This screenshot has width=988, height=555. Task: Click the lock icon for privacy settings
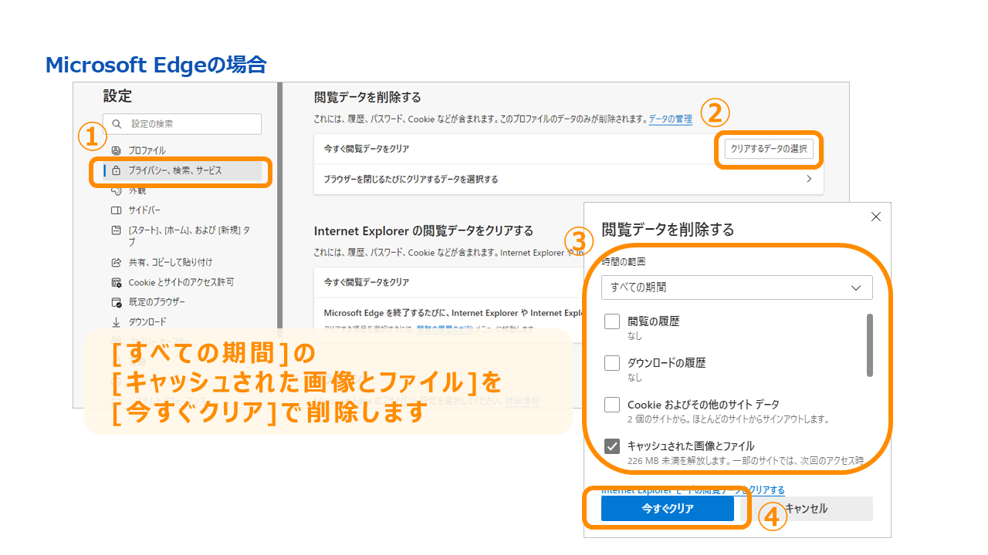point(117,170)
